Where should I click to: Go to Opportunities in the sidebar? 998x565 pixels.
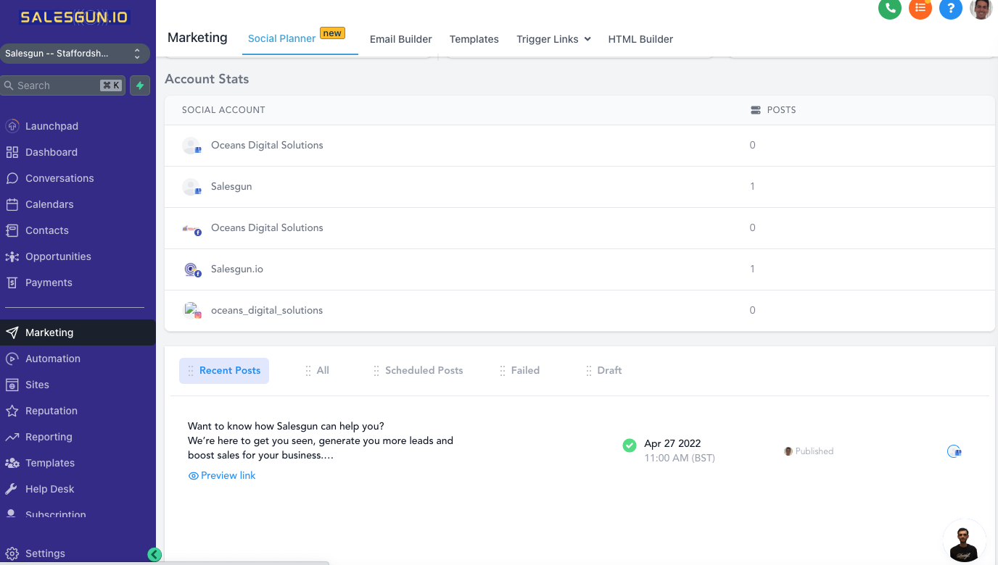[x=58, y=256]
